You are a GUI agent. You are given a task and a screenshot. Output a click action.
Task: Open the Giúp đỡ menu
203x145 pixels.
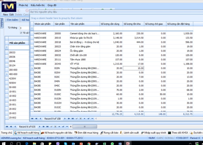coord(52,5)
